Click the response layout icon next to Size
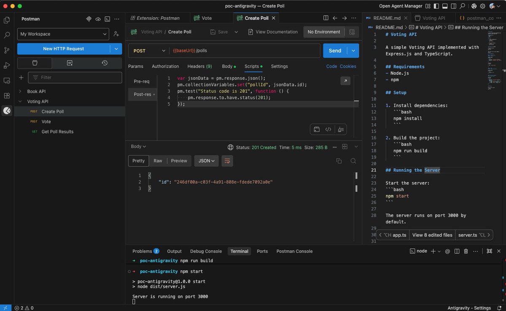 tap(345, 147)
